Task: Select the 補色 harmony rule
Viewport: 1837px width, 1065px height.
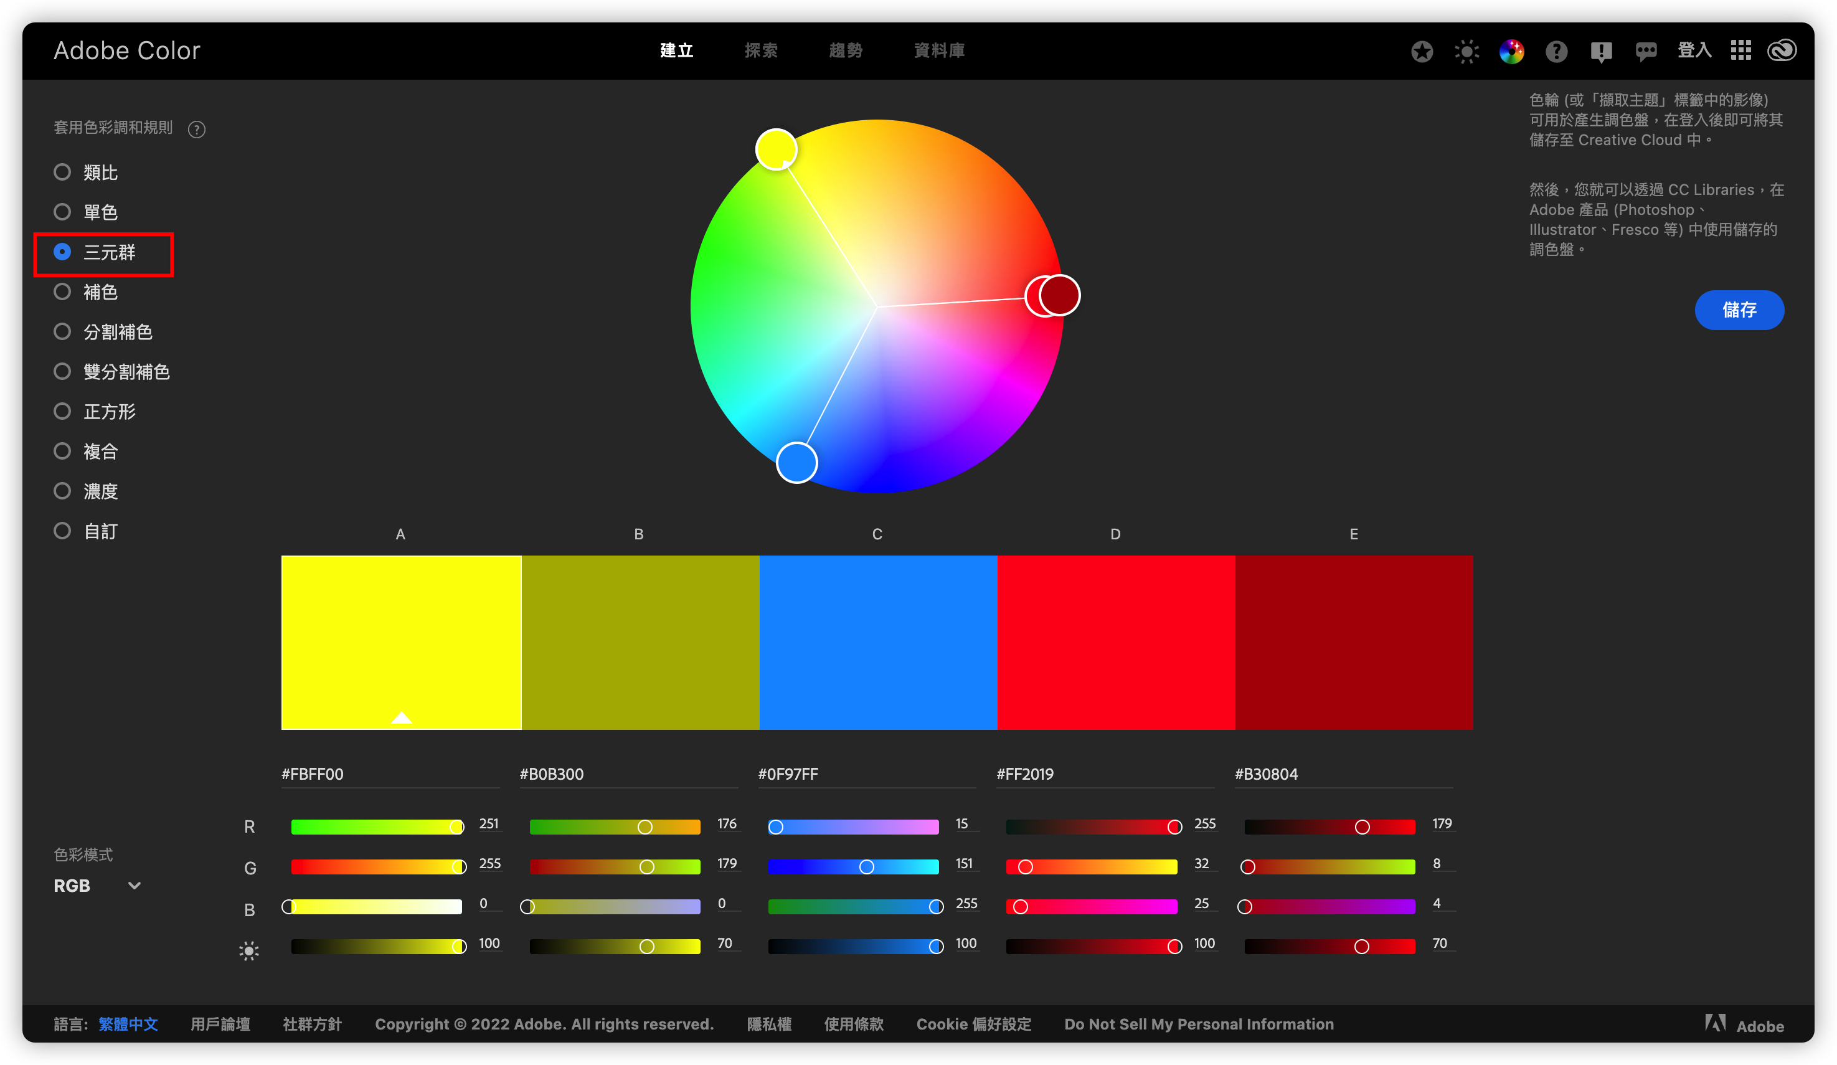Action: click(x=86, y=291)
